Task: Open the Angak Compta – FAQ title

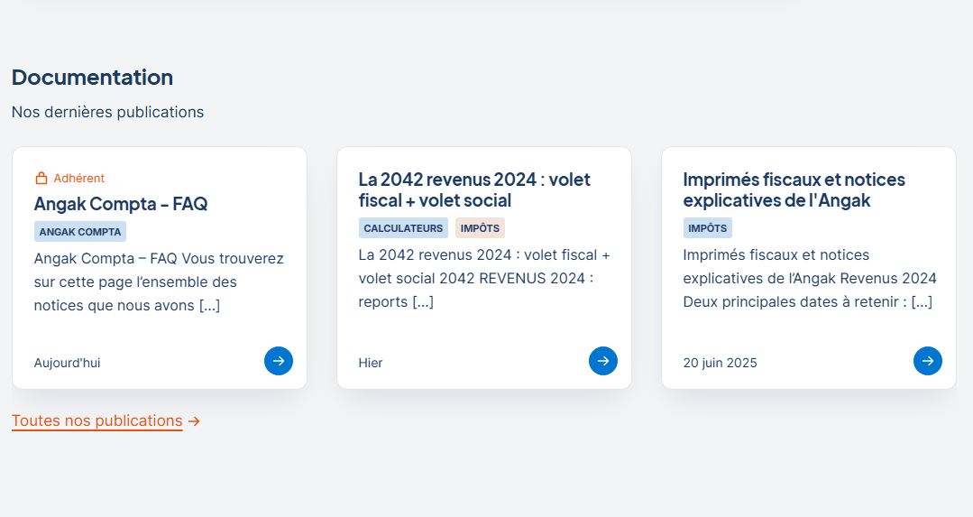Action: tap(120, 204)
